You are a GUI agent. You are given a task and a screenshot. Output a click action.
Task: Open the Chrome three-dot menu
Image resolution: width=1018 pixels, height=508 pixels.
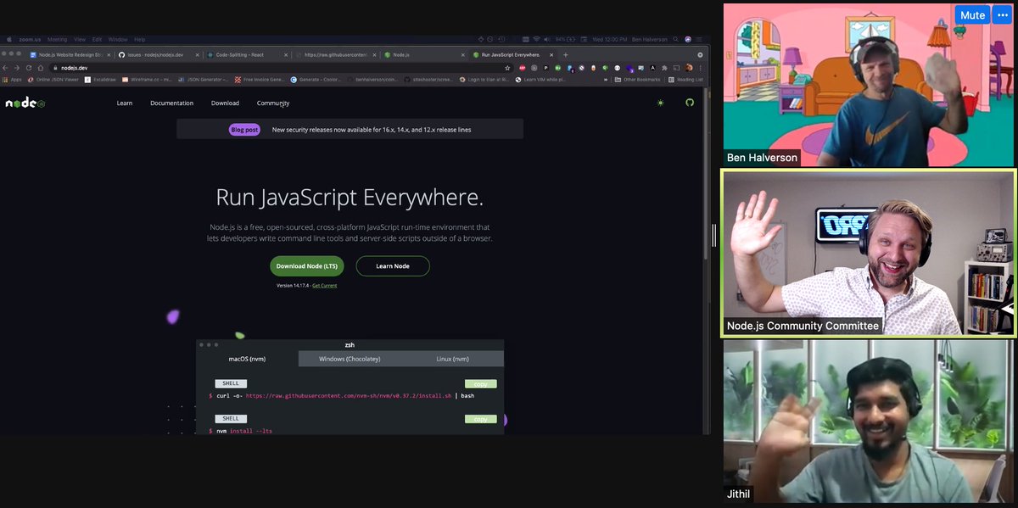pyautogui.click(x=700, y=68)
